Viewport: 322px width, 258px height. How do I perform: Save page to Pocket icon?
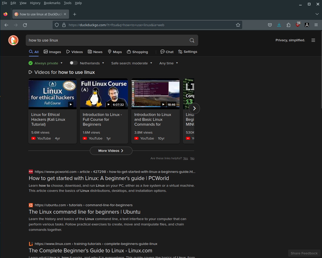point(270,25)
